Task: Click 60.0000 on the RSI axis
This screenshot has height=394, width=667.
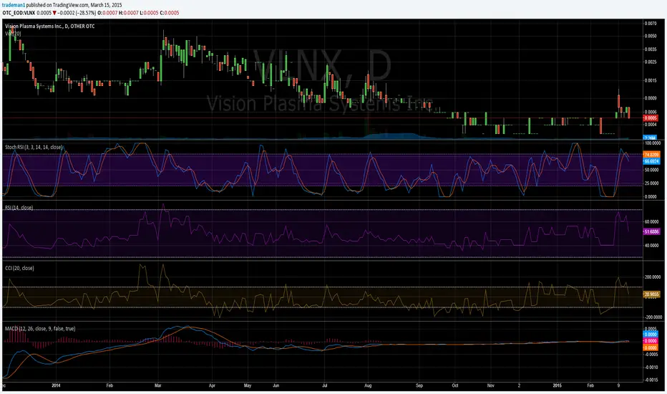Action: point(653,221)
